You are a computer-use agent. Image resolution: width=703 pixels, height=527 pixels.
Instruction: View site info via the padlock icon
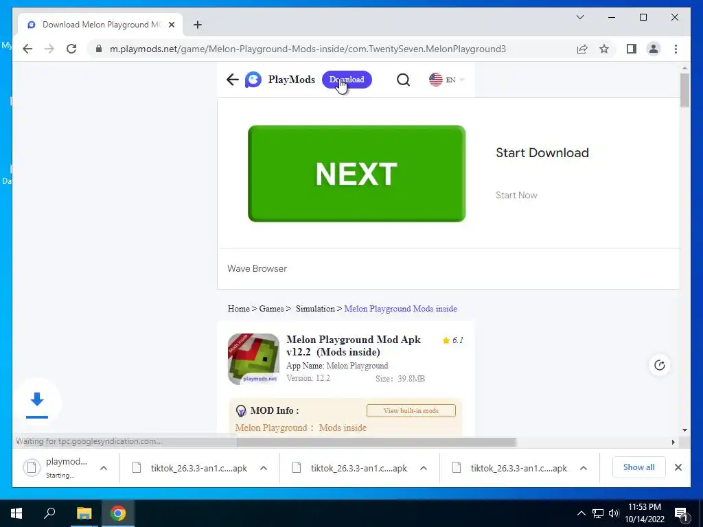99,49
